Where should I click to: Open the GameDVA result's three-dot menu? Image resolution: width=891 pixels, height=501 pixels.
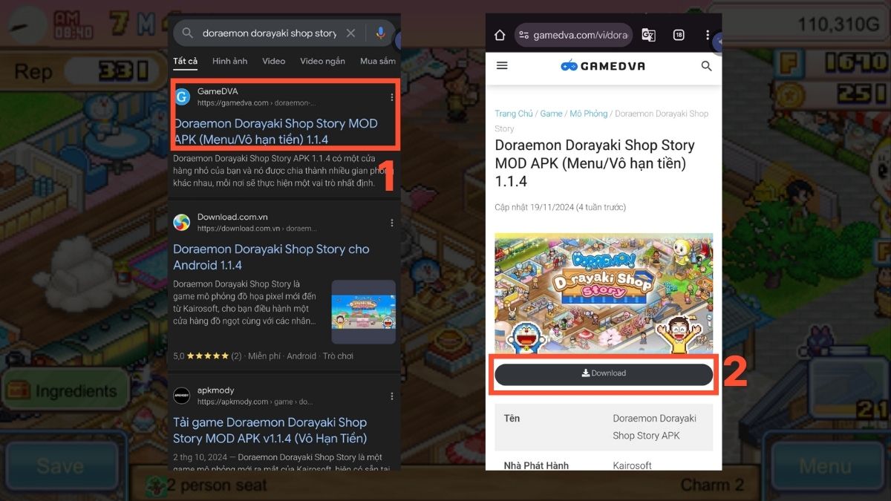[x=392, y=97]
